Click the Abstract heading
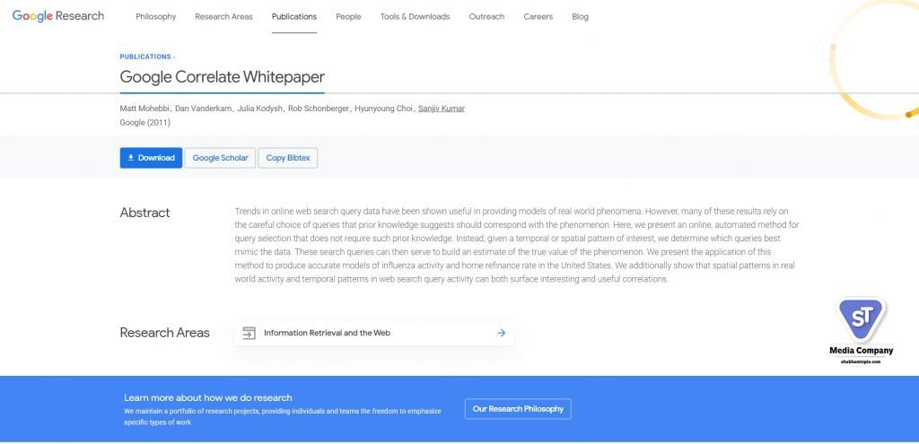 pos(144,213)
